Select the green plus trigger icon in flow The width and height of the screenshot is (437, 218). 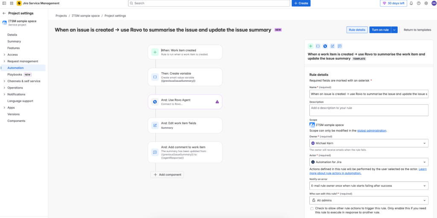click(155, 52)
